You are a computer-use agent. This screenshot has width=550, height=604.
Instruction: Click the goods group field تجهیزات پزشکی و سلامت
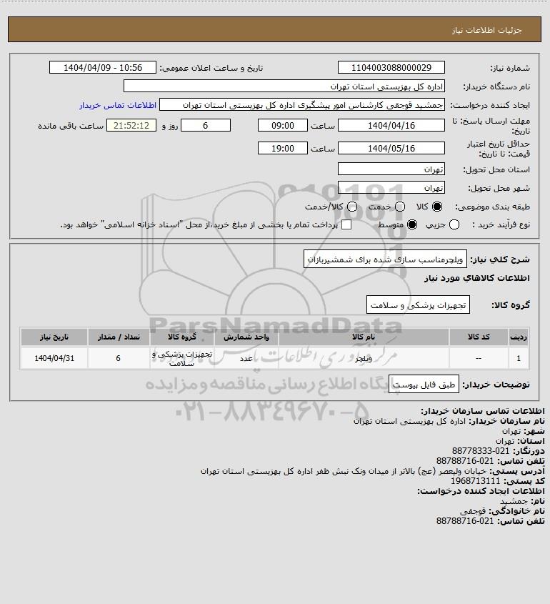[x=418, y=305]
